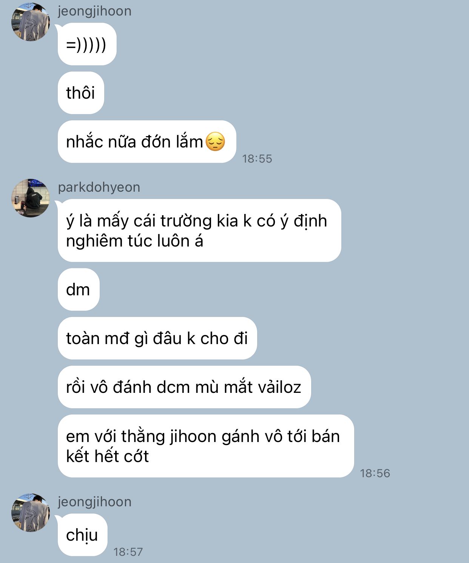469x563 pixels.
Task: Tap parkdohyeon's profile avatar
Action: [31, 198]
